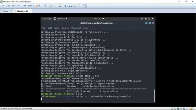The image size is (196, 110).
Task: Click the volume icon in Ubuntu top bar
Action: (146, 19)
